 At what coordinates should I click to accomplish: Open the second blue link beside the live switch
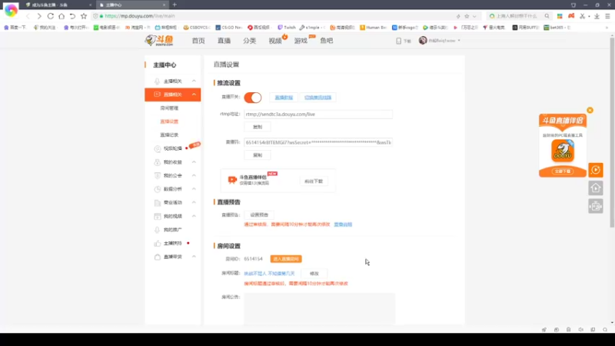(317, 98)
